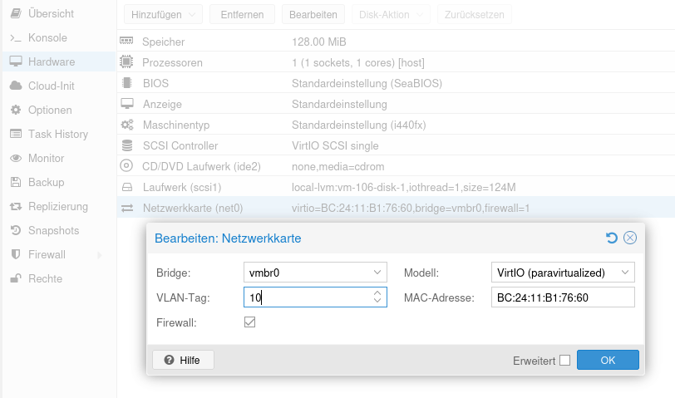Open the Task History tab

tap(57, 134)
